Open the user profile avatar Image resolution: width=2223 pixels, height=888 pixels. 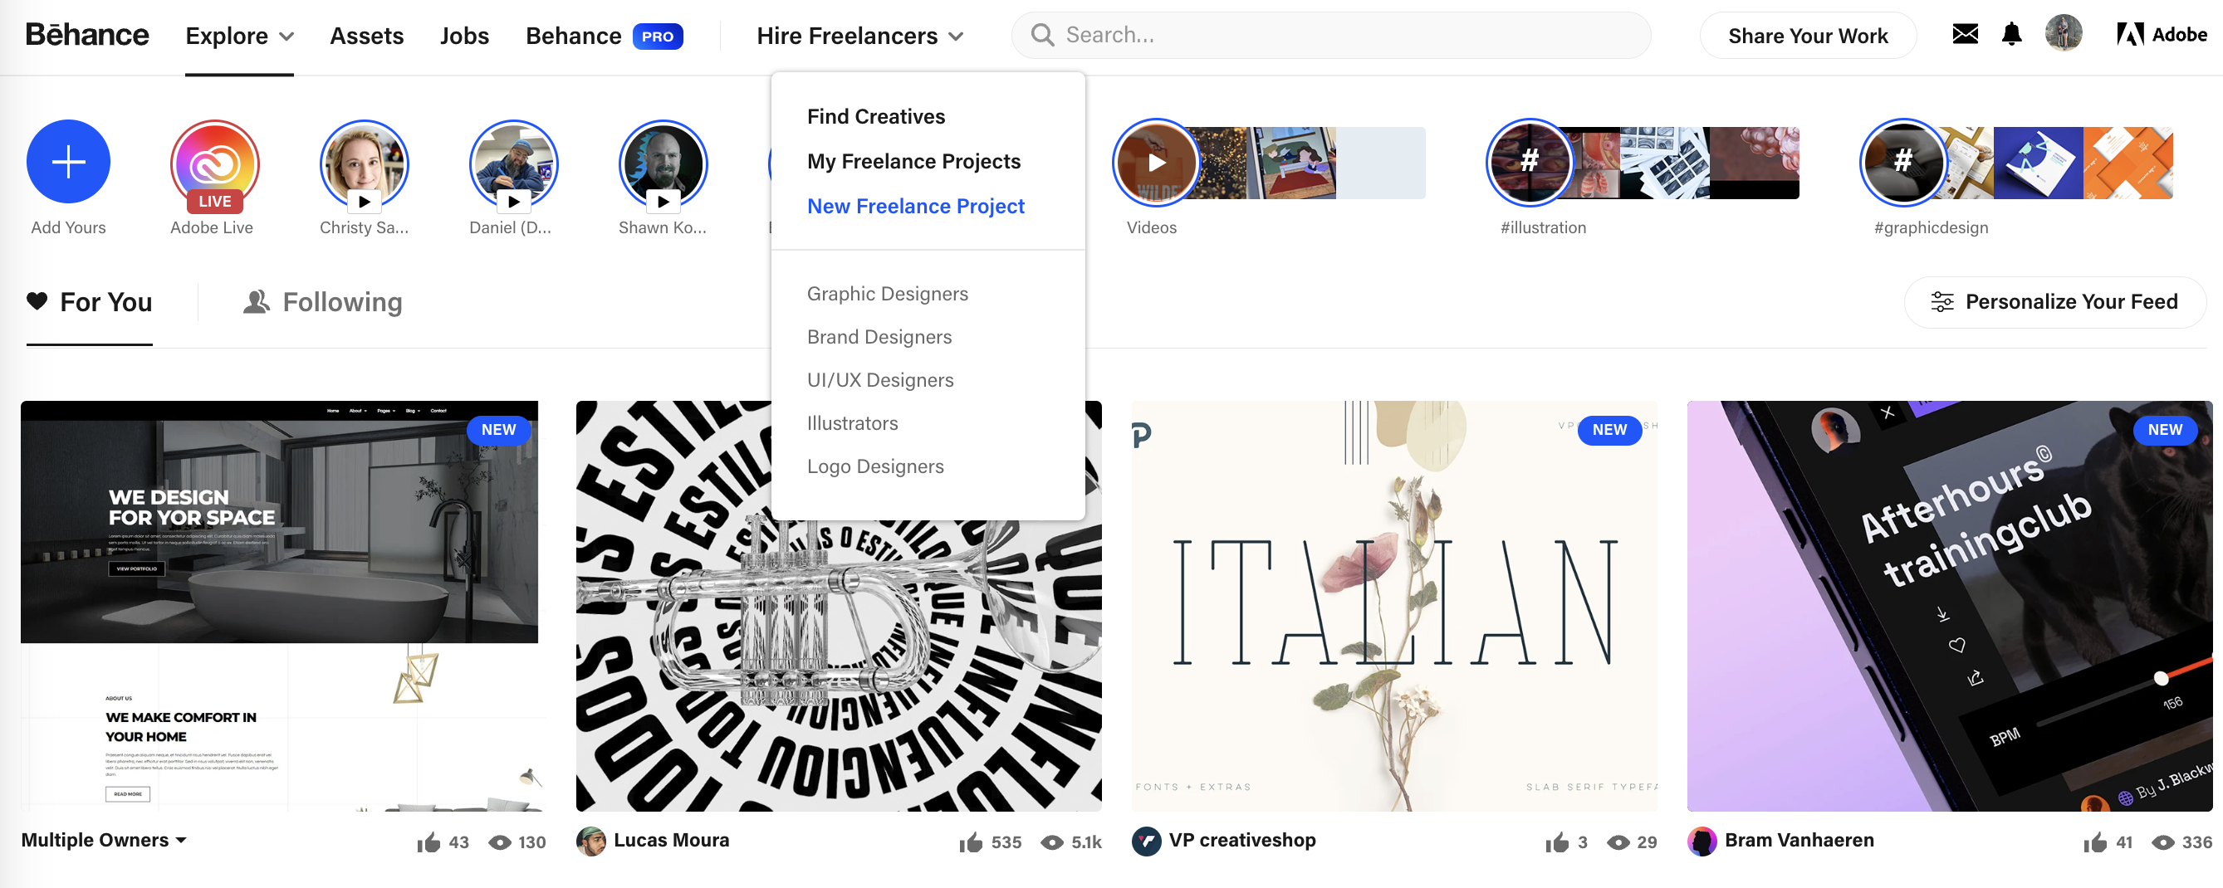[x=2064, y=35]
